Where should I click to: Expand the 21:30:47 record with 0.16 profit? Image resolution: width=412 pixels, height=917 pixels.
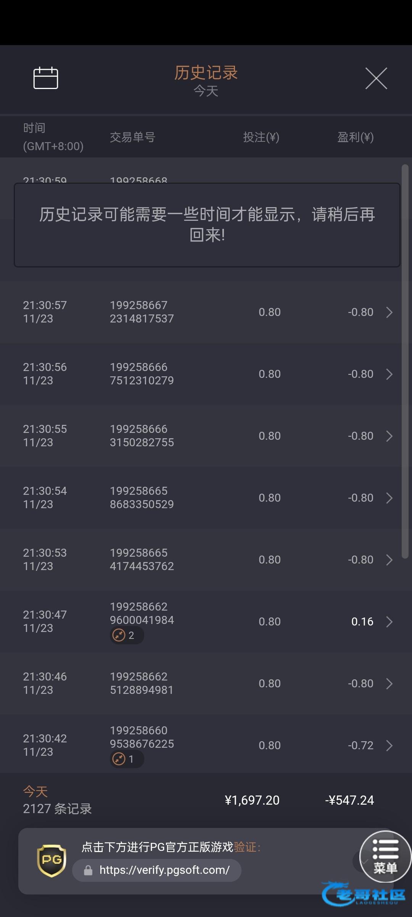(x=389, y=622)
